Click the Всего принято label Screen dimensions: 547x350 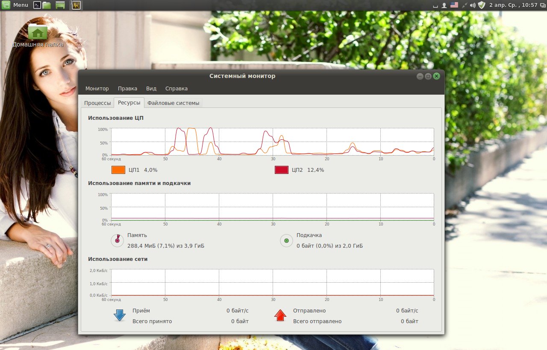[152, 321]
